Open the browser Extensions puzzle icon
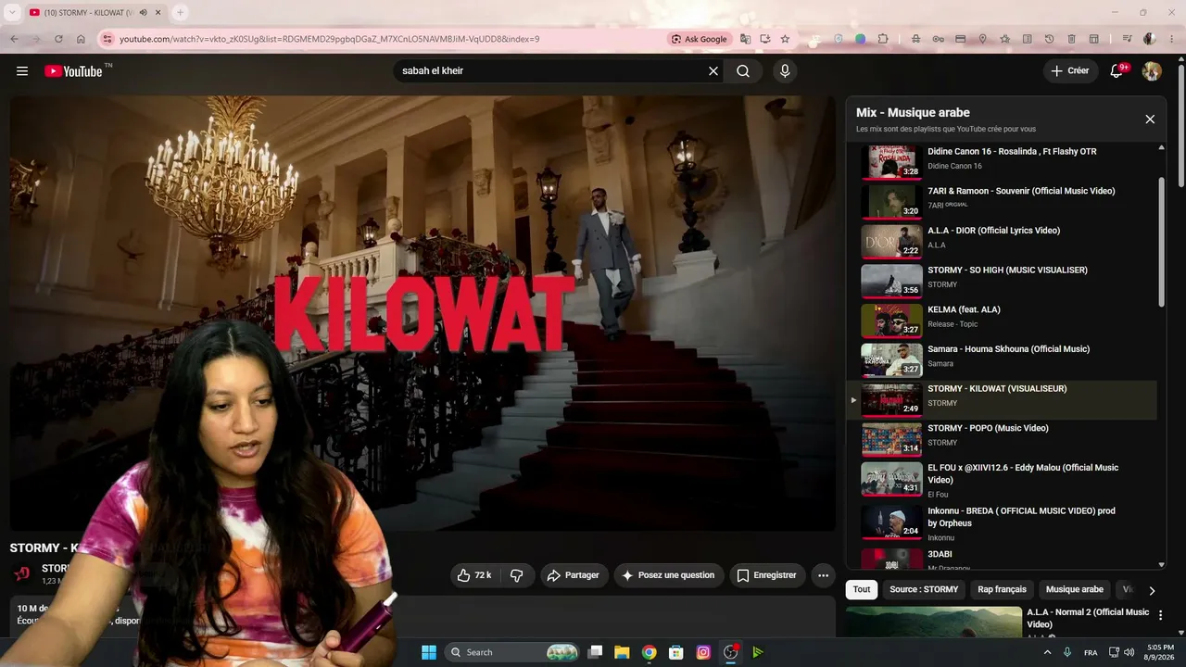Image resolution: width=1186 pixels, height=667 pixels. point(883,39)
